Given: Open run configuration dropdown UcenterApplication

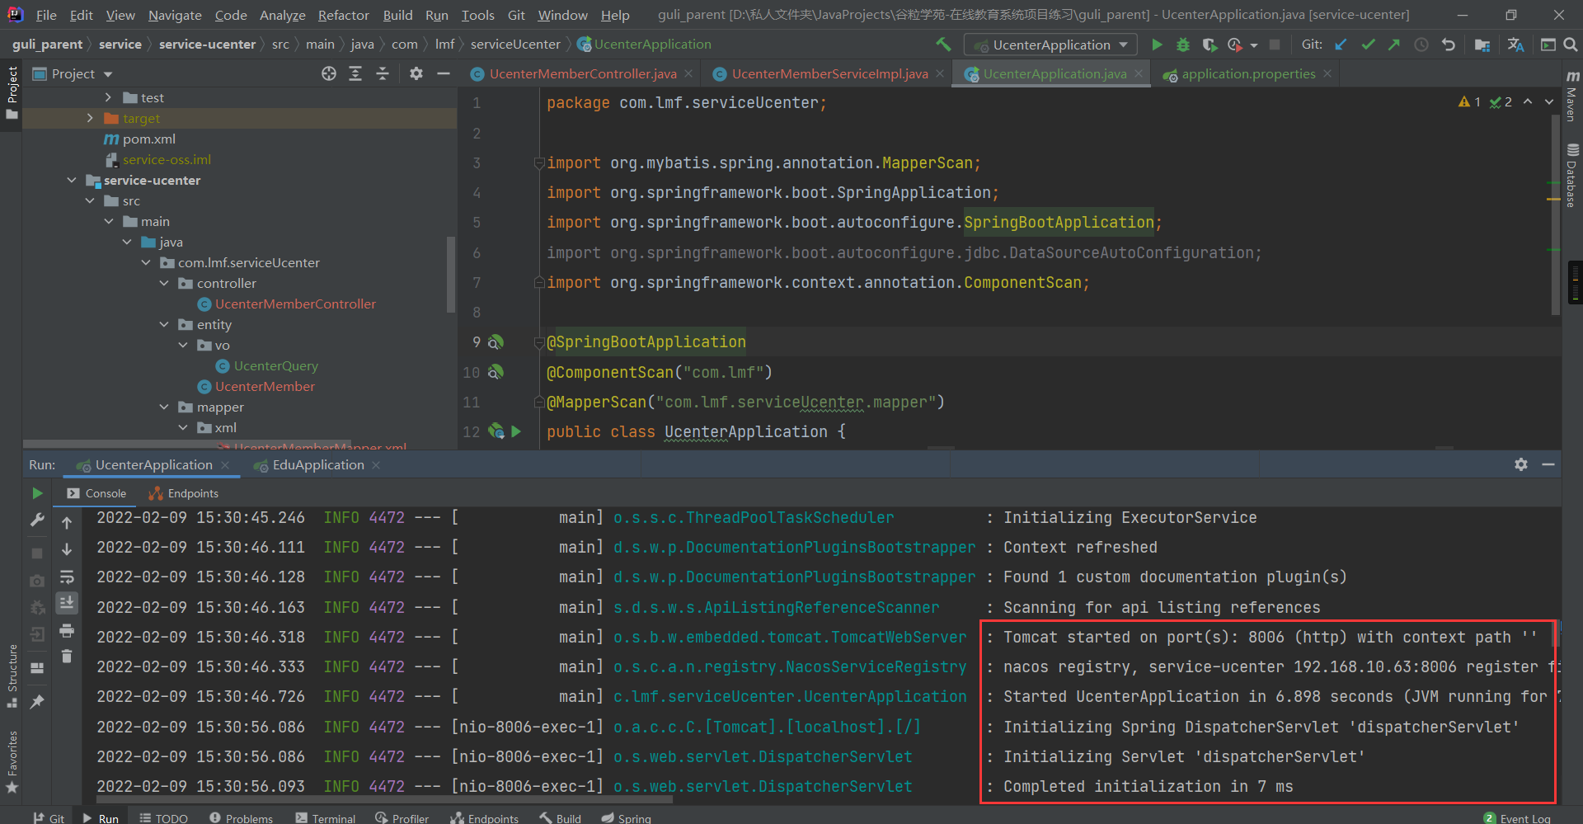Looking at the screenshot, I should point(1051,45).
